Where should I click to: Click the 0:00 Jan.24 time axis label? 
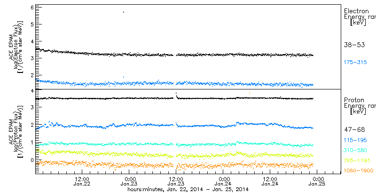[223, 181]
